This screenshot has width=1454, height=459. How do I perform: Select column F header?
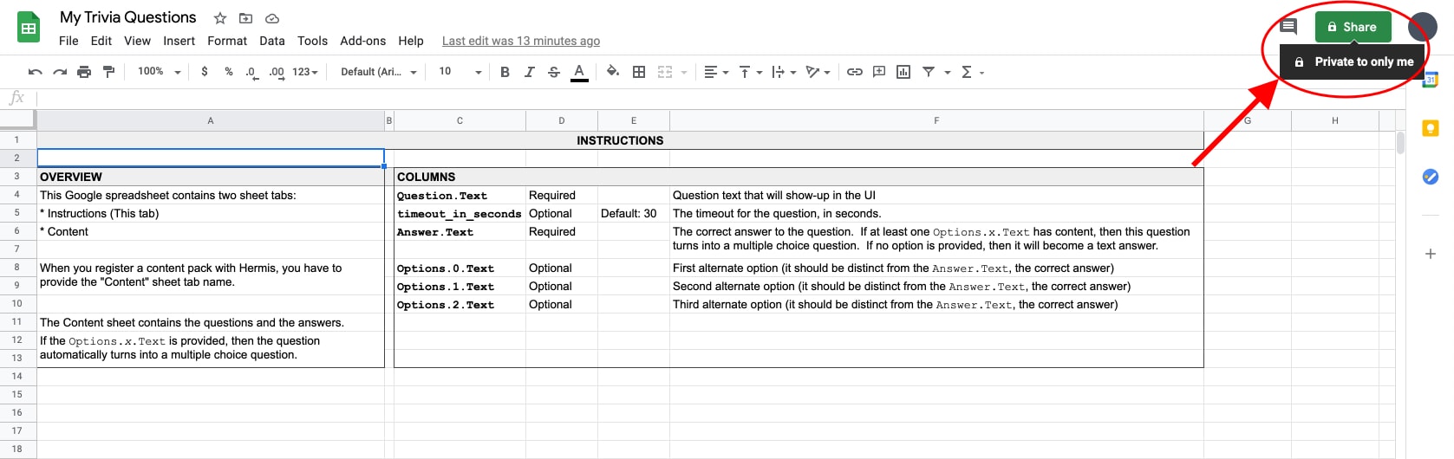click(936, 121)
